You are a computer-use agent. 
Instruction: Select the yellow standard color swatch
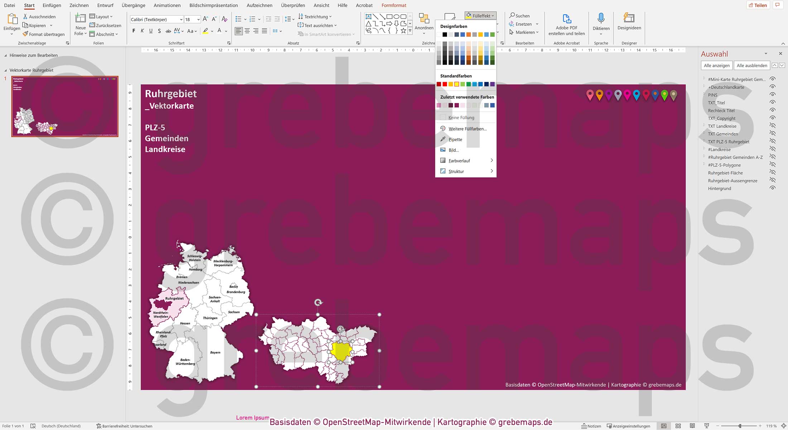click(x=457, y=84)
